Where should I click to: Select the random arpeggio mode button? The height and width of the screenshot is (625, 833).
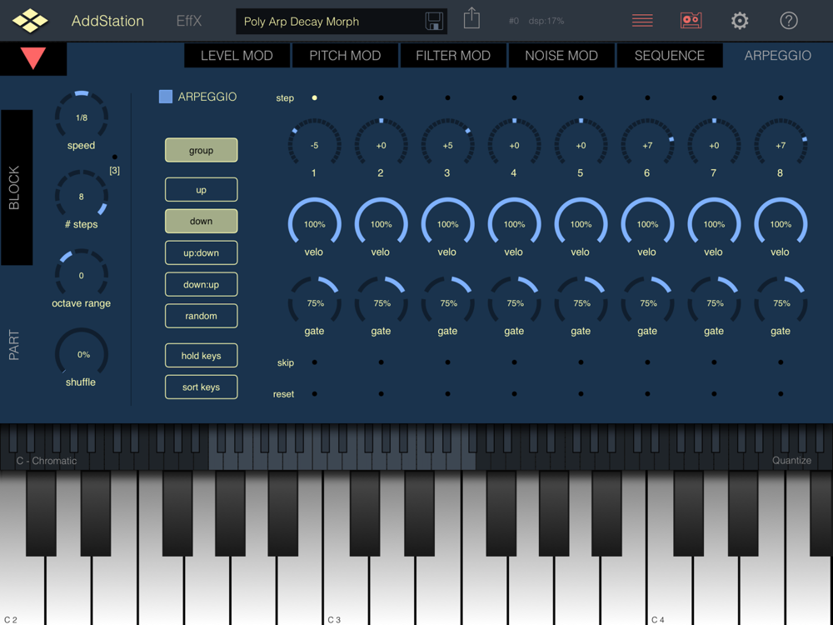click(x=202, y=316)
